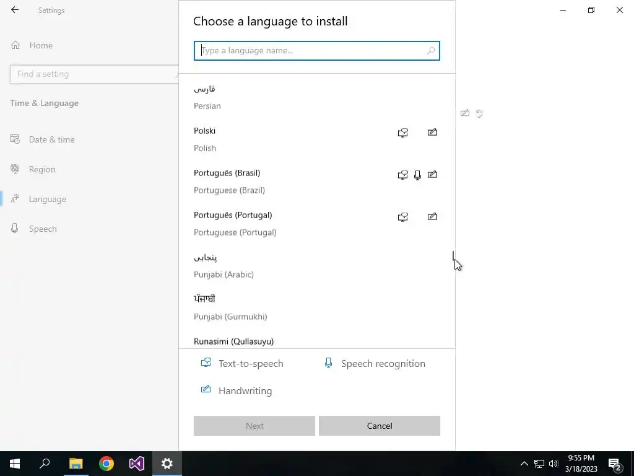This screenshot has width=634, height=476.
Task: Show hidden tray icons chevron
Action: pyautogui.click(x=524, y=464)
